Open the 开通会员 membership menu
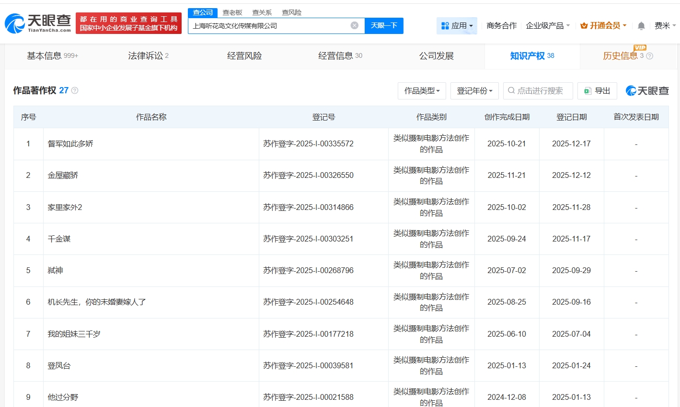The image size is (680, 407). click(x=603, y=26)
